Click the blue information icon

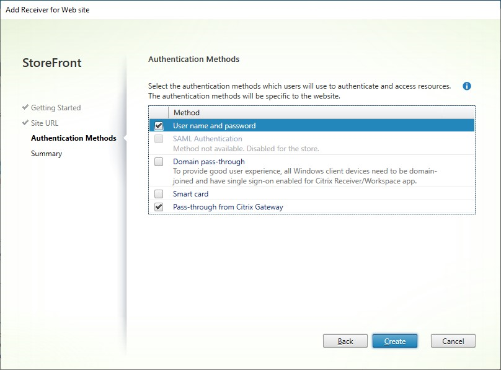tap(466, 86)
